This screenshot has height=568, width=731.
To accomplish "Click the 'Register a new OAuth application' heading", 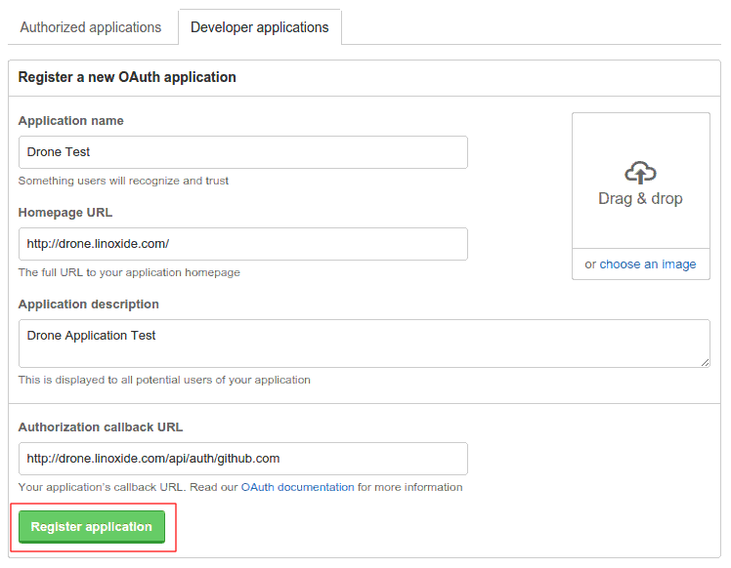I will pyautogui.click(x=127, y=77).
